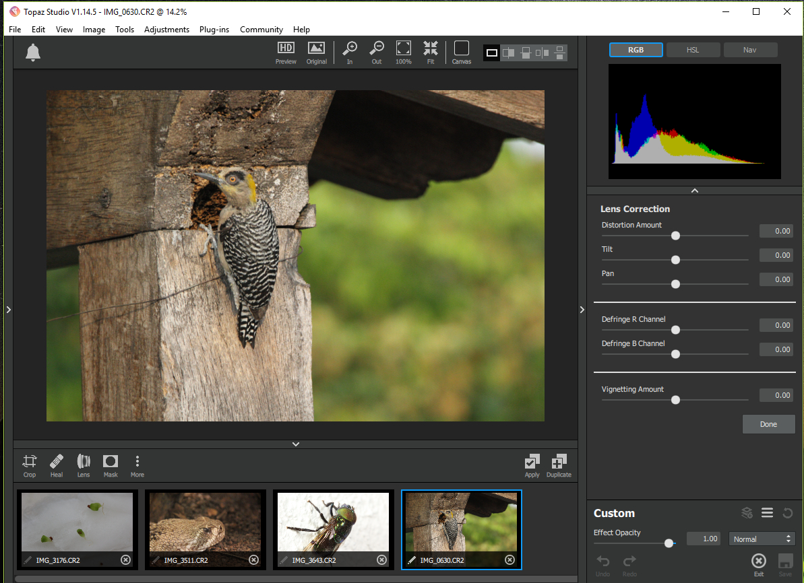804x583 pixels.
Task: Click the Done button
Action: point(768,424)
